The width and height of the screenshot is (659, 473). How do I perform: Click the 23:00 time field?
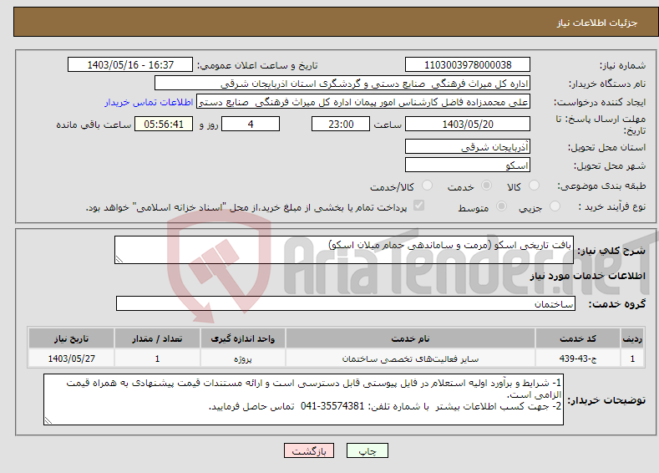click(341, 124)
